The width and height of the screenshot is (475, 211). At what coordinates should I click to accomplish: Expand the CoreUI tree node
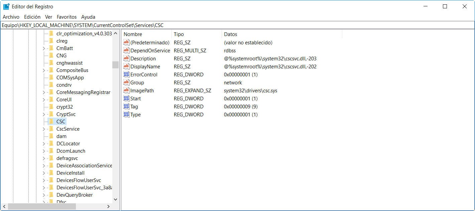(44, 100)
